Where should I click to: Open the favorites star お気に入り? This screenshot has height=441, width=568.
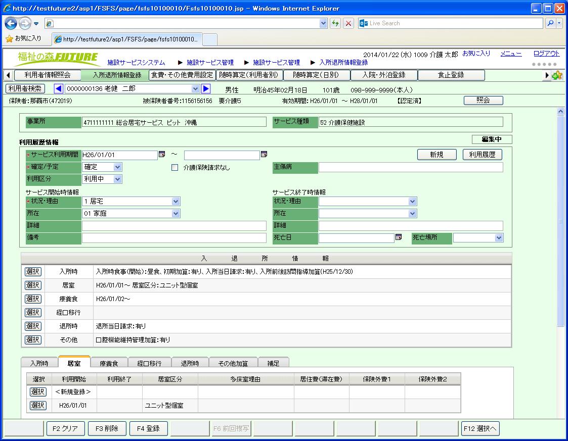point(24,38)
